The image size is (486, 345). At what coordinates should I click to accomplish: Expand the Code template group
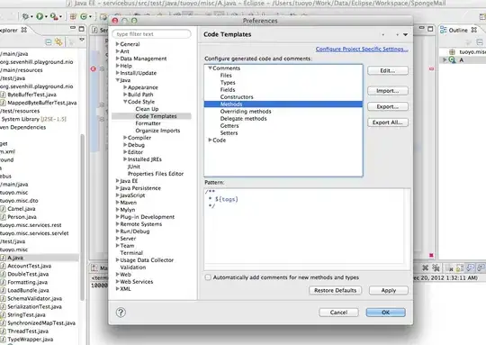point(210,140)
